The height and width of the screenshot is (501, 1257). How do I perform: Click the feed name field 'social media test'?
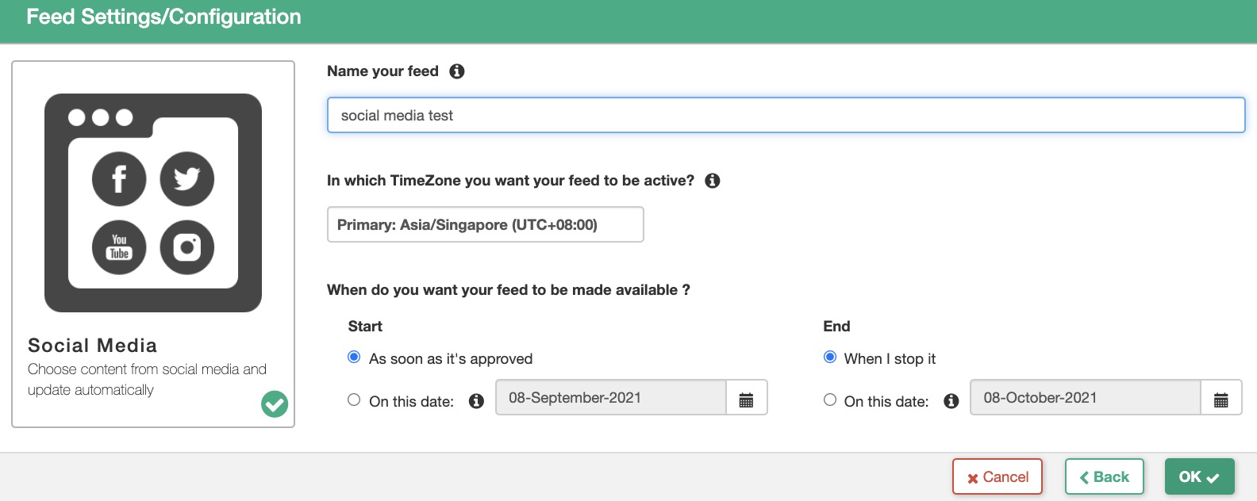point(786,115)
